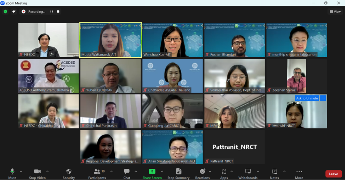
Task: Select Wenchao Xue-AIT video tile
Action: [x=173, y=40]
